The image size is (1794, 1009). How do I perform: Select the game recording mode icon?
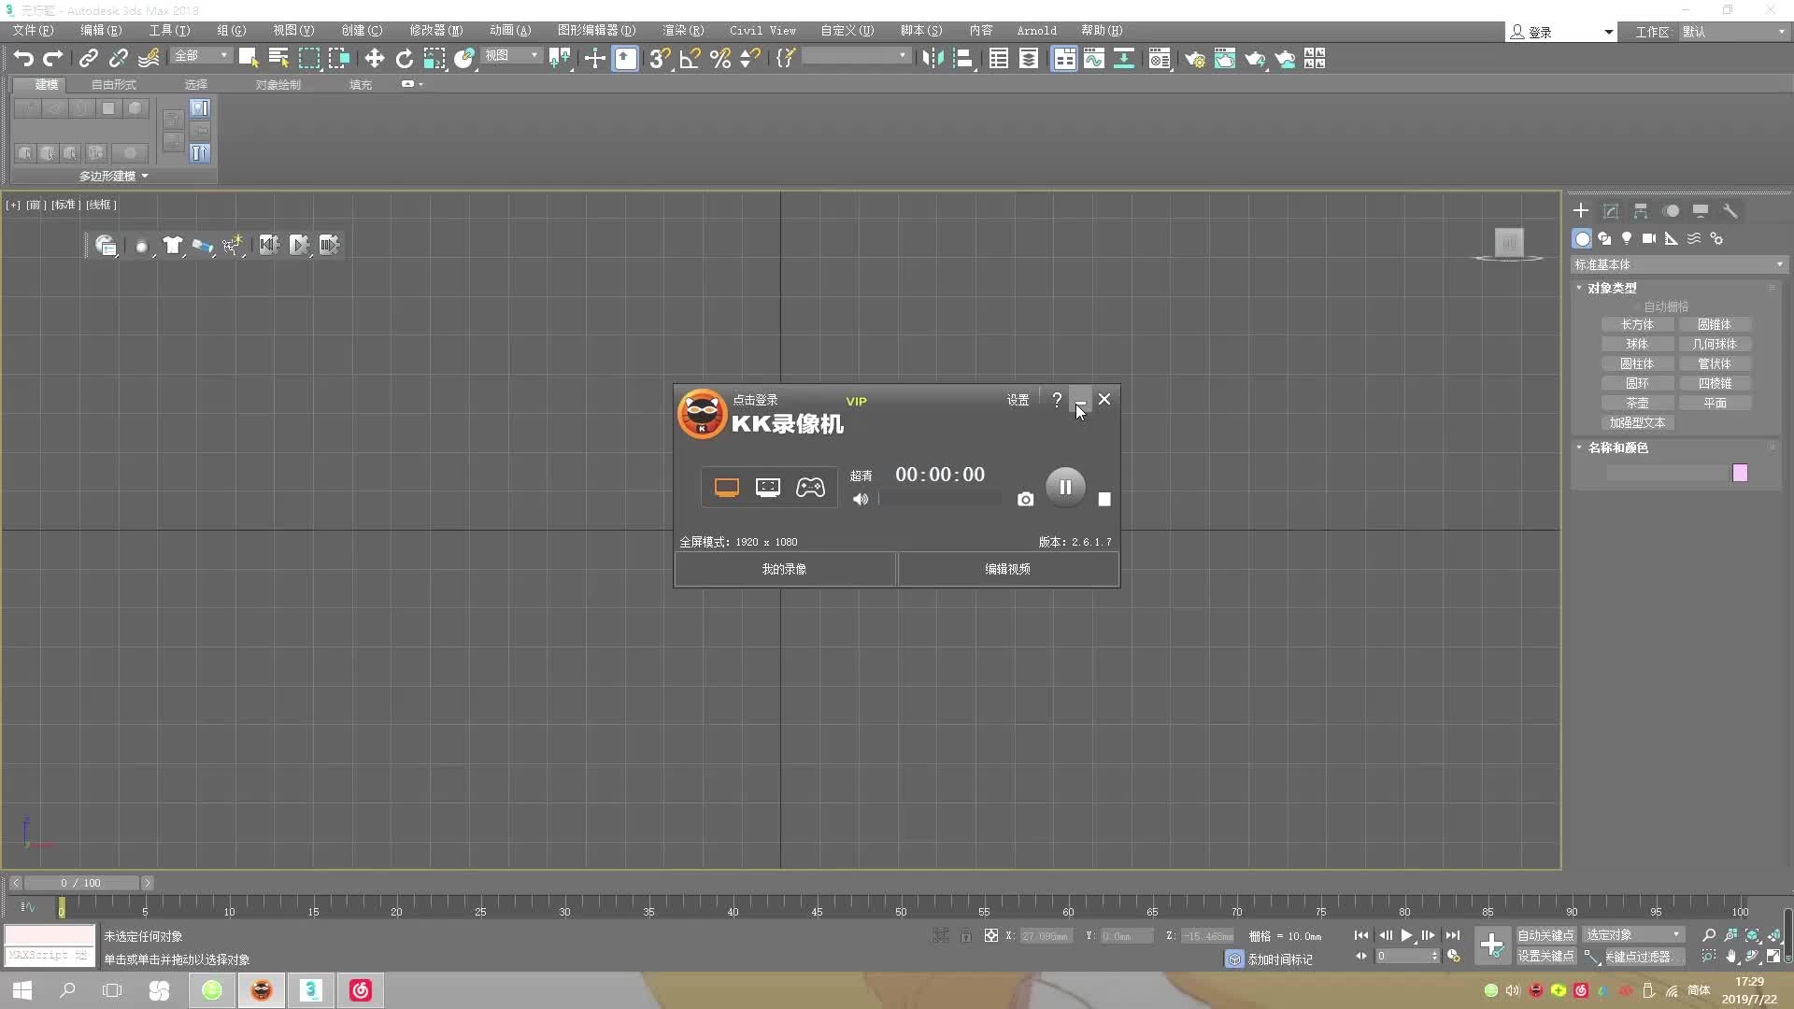click(810, 488)
